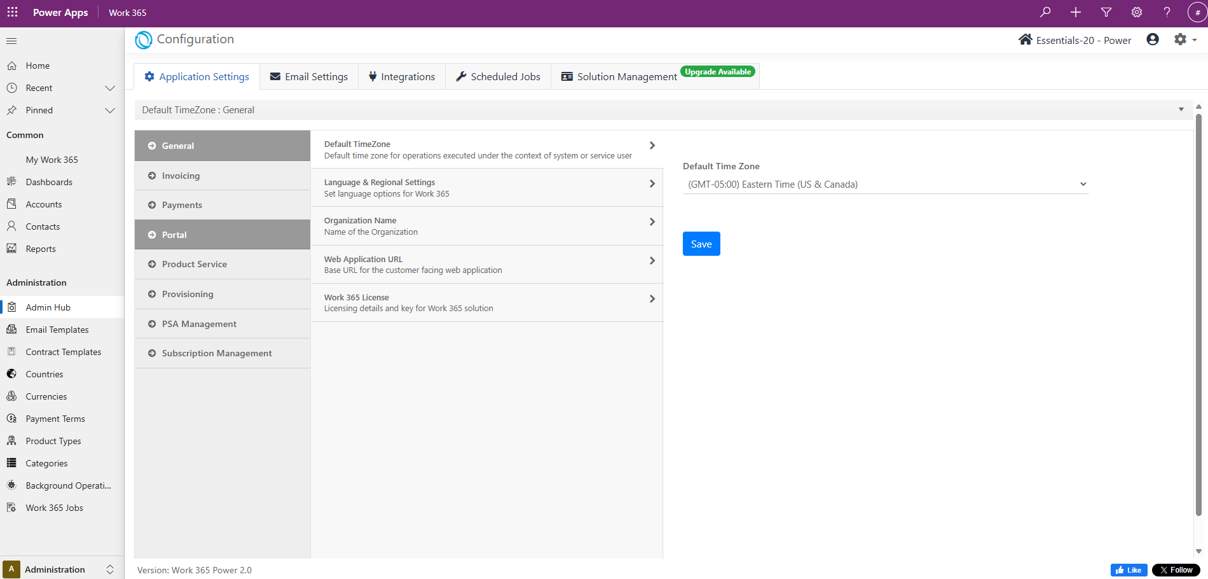Click the Upgrade Available badge
1208x579 pixels.
718,72
